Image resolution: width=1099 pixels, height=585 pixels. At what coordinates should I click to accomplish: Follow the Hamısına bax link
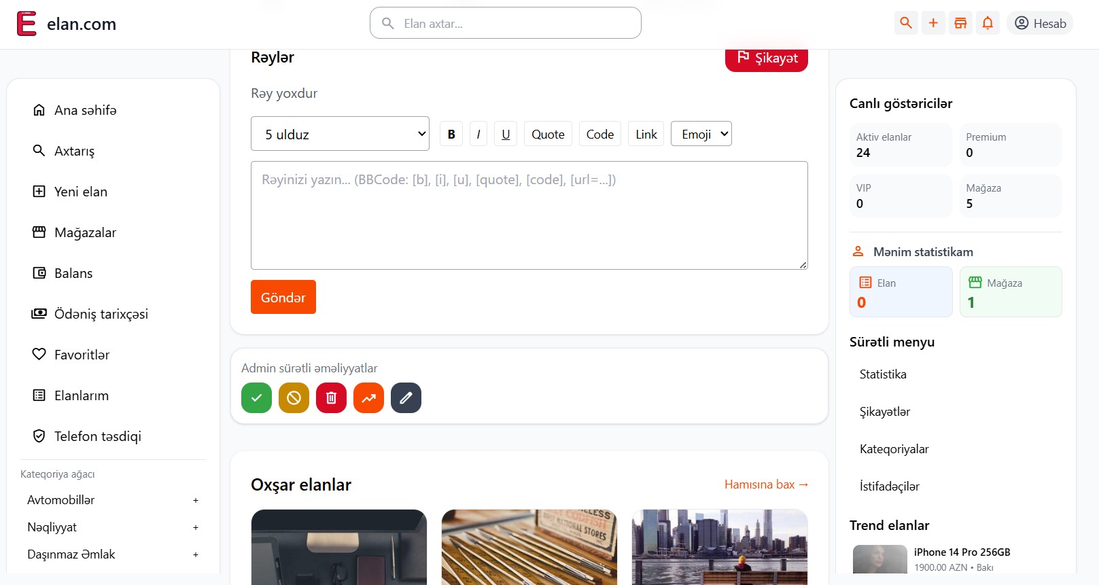click(766, 484)
